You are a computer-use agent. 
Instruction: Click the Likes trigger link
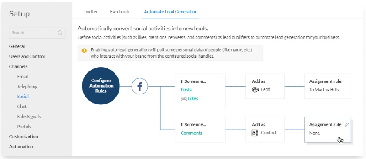[x=193, y=98]
